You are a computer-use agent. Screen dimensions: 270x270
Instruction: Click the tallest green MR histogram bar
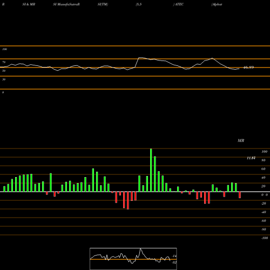pyautogui.click(x=151, y=170)
